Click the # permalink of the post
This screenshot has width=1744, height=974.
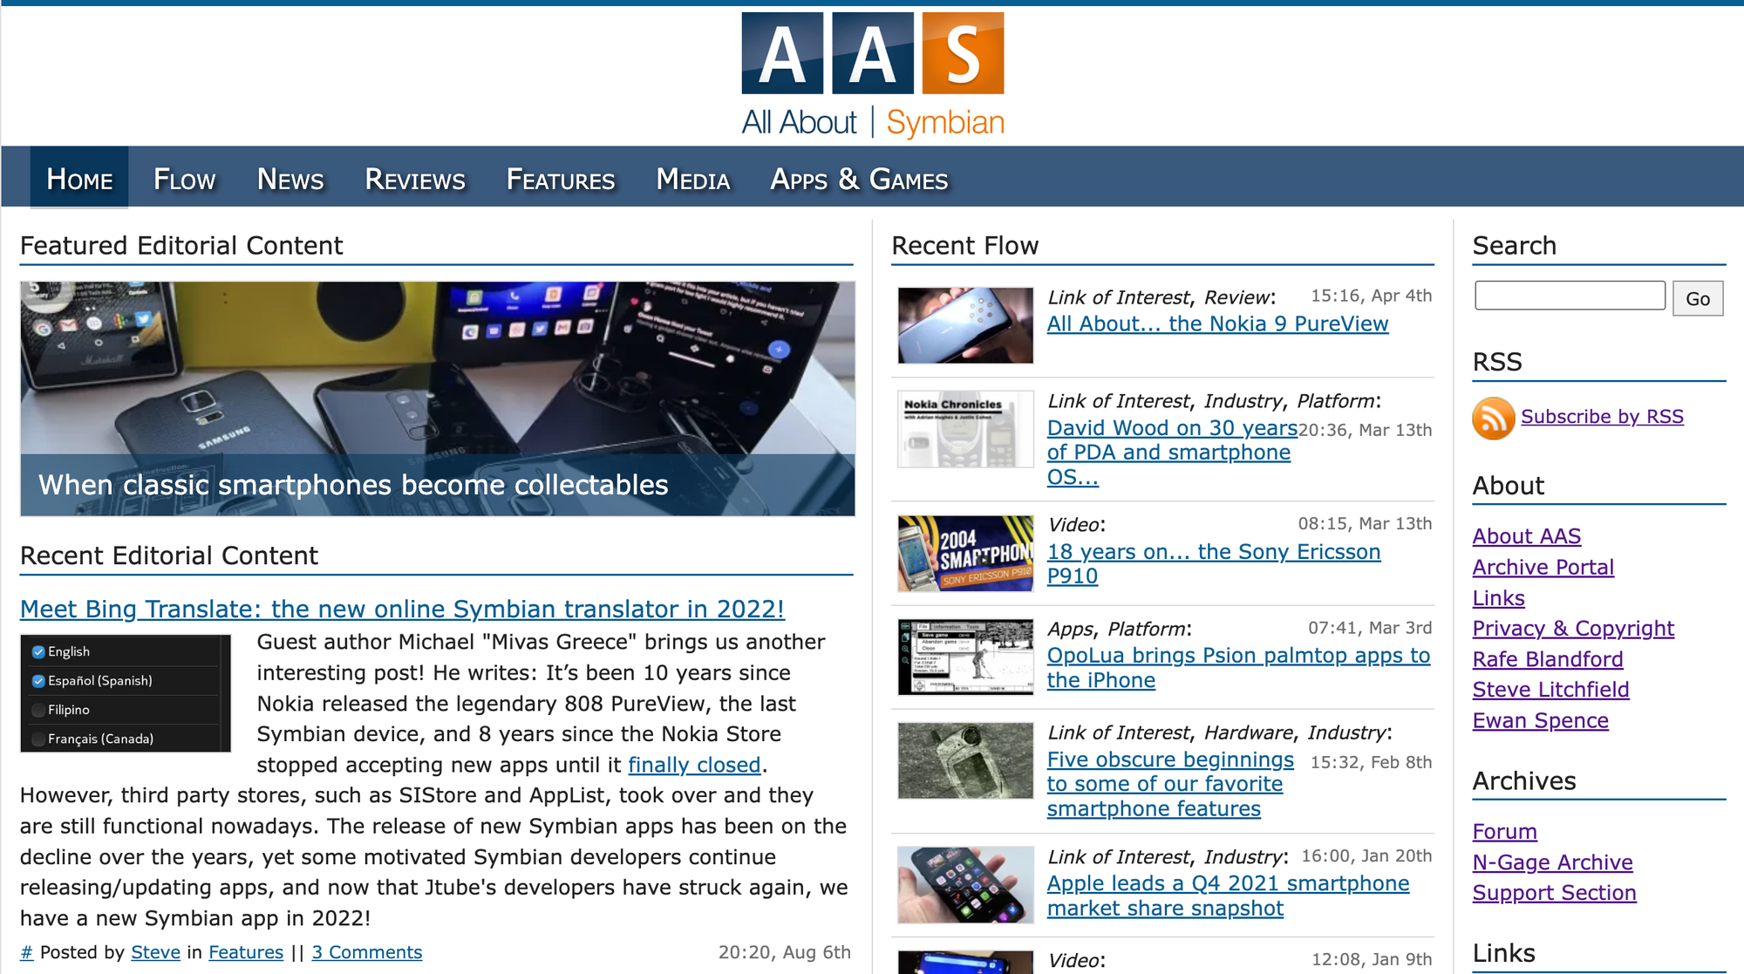pyautogui.click(x=26, y=952)
